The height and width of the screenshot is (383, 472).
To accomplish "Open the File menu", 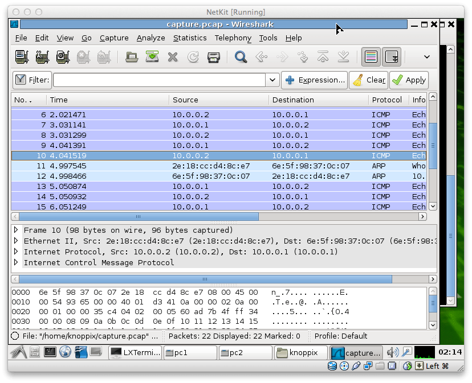I will point(21,38).
